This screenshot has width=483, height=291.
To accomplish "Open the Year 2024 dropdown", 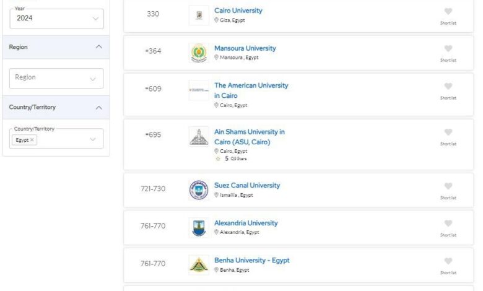I will [x=57, y=19].
